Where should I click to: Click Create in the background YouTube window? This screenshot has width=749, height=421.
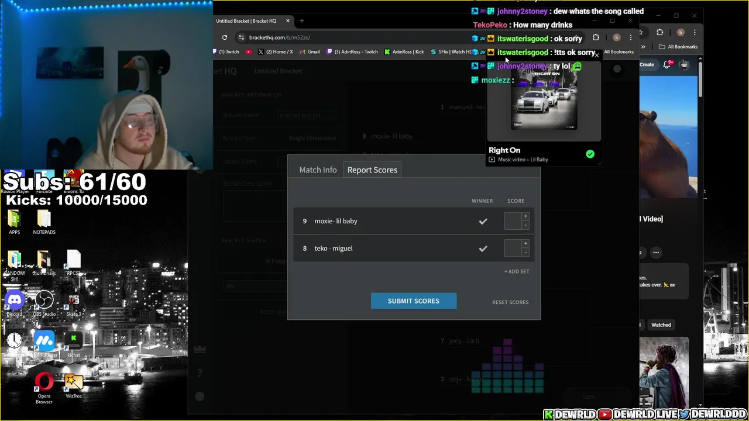tap(647, 65)
